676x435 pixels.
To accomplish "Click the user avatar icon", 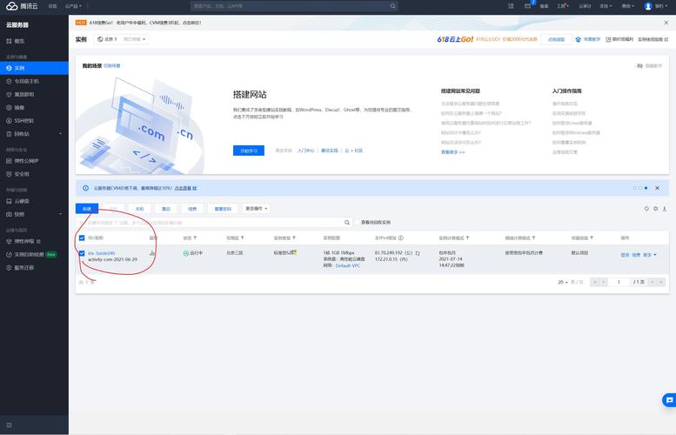I will 648,6.
